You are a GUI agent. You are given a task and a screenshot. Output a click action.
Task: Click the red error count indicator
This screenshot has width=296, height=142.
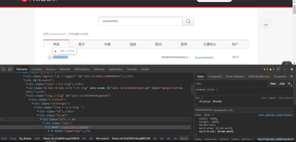266,69
